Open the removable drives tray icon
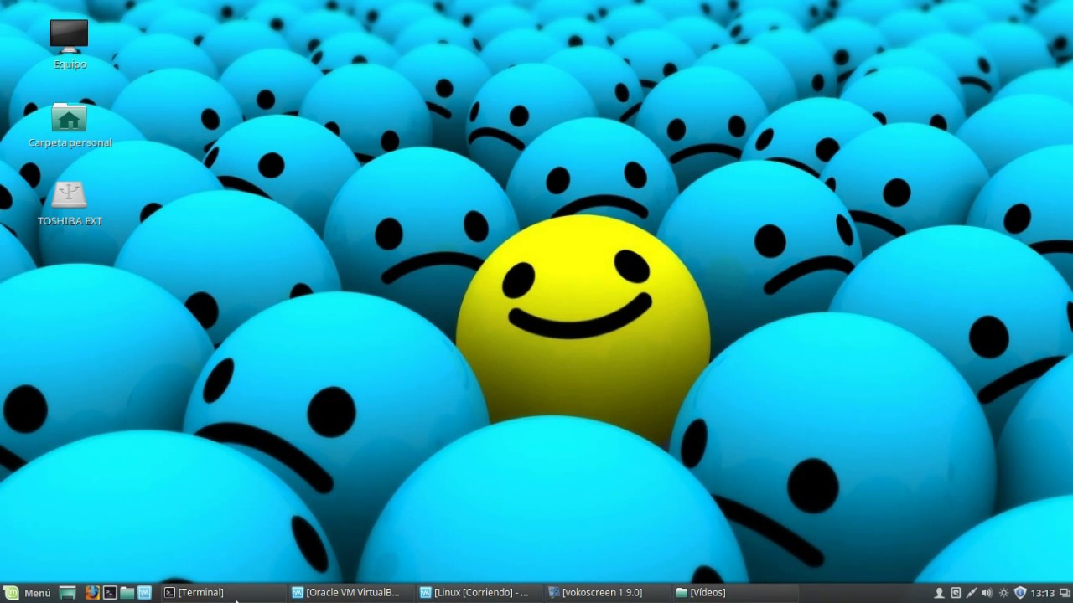Viewport: 1073px width, 603px height. point(955,593)
